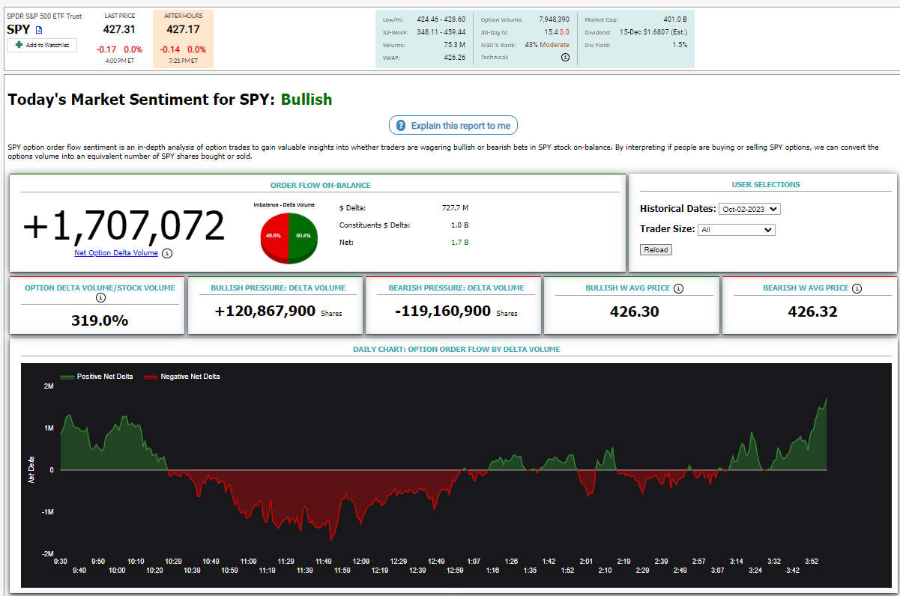Image resolution: width=900 pixels, height=596 pixels.
Task: Click the Positive Net Delta legend swatch
Action: click(67, 377)
